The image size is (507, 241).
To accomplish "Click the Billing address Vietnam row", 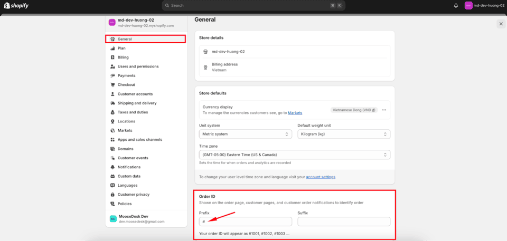I will tap(295, 67).
